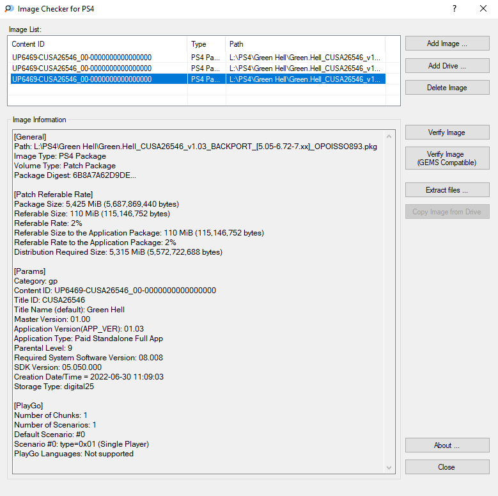Click Application Type: Paid Standalone Full App
This screenshot has width=498, height=496.
(x=89, y=339)
